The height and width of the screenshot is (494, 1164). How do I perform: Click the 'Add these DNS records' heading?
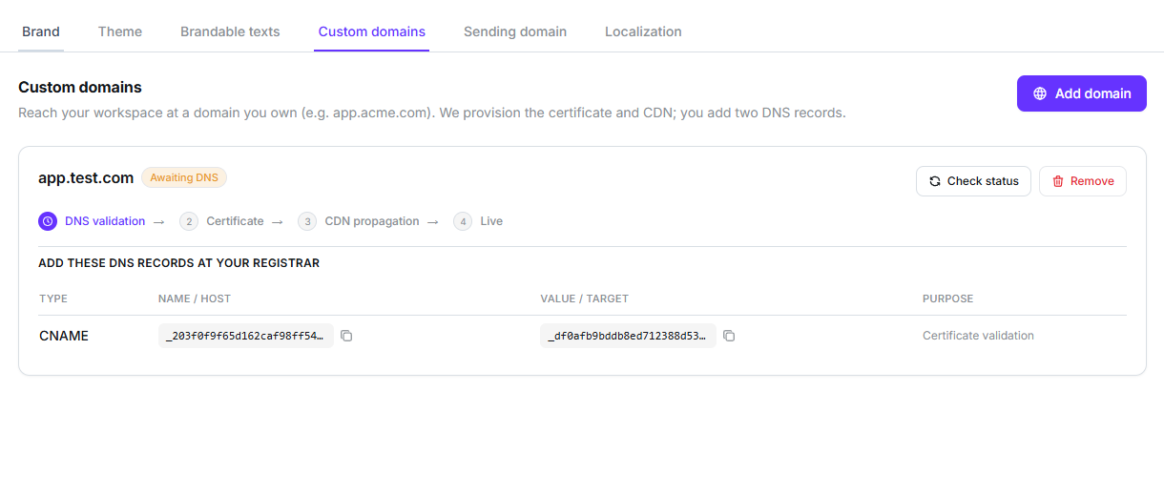(x=178, y=262)
